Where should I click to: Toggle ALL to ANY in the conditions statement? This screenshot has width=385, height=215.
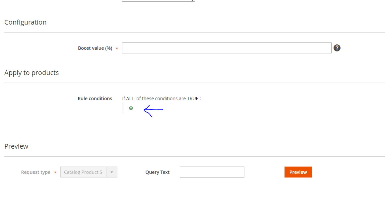[130, 98]
